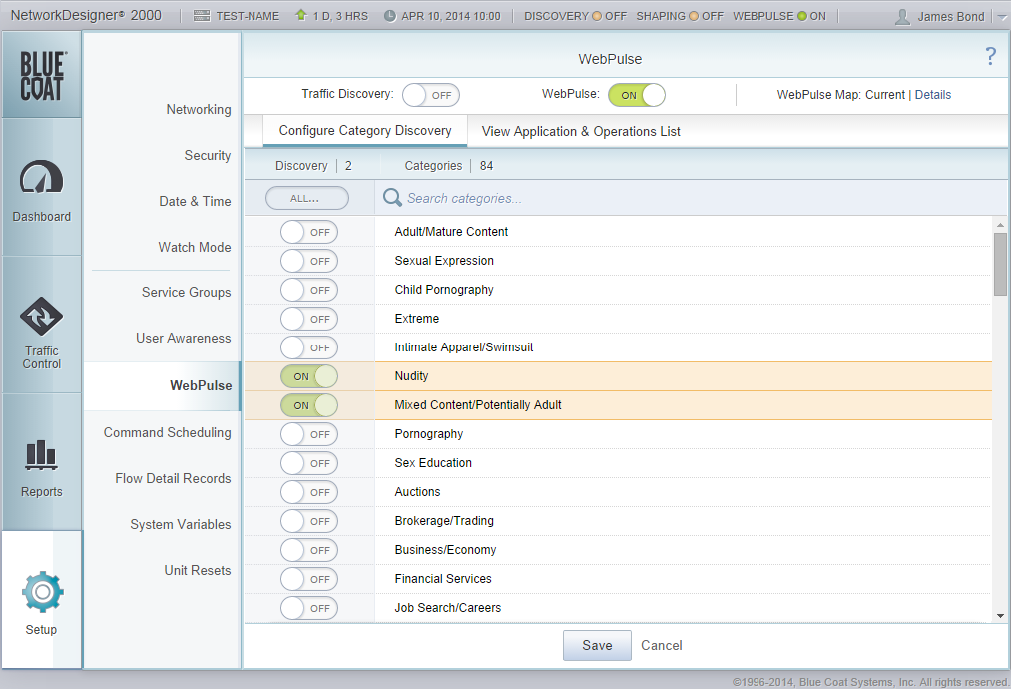
Task: Enable the Brokerage/Trading category switch
Action: click(308, 522)
